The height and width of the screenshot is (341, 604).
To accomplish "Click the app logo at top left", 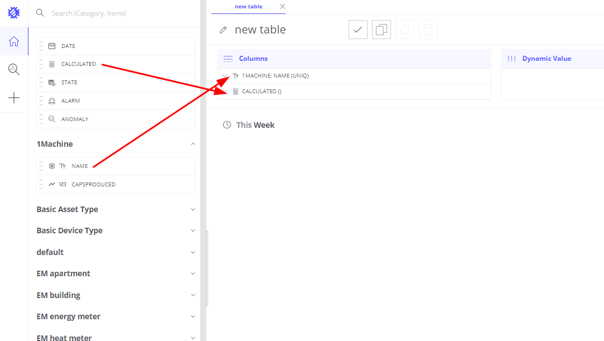I will [x=14, y=13].
